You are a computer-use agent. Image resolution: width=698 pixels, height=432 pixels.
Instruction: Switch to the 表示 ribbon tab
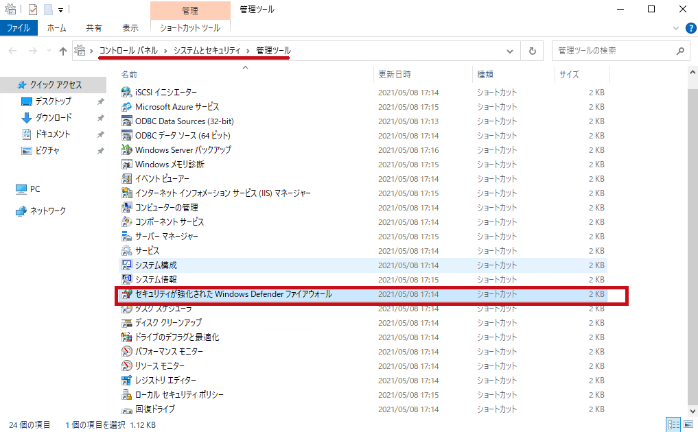click(130, 28)
